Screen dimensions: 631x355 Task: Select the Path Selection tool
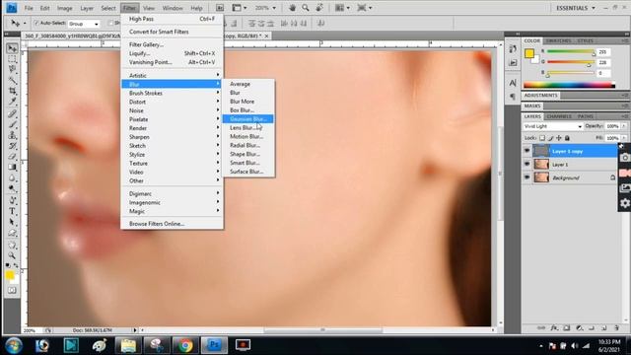pyautogui.click(x=12, y=222)
